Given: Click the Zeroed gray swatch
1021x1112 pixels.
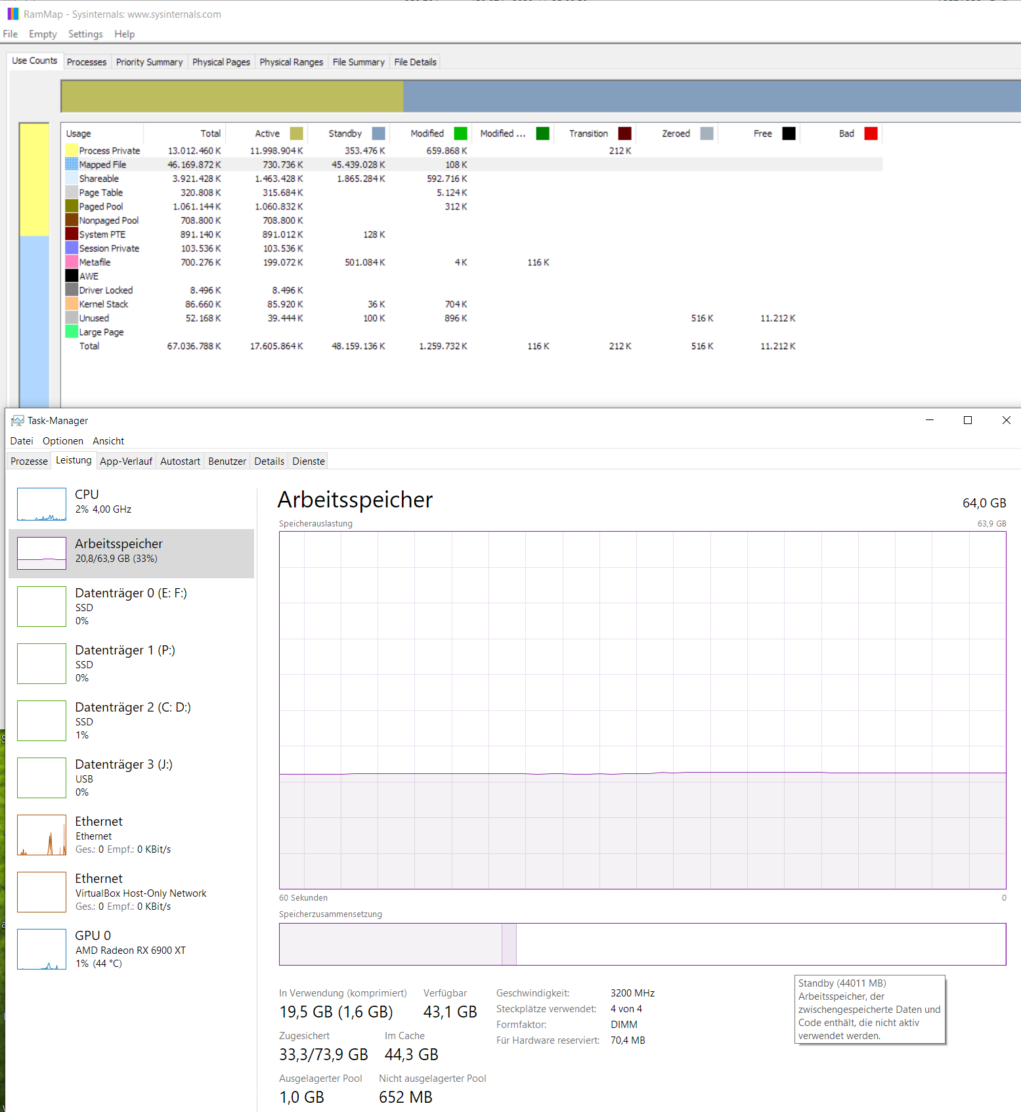Looking at the screenshot, I should tap(707, 133).
